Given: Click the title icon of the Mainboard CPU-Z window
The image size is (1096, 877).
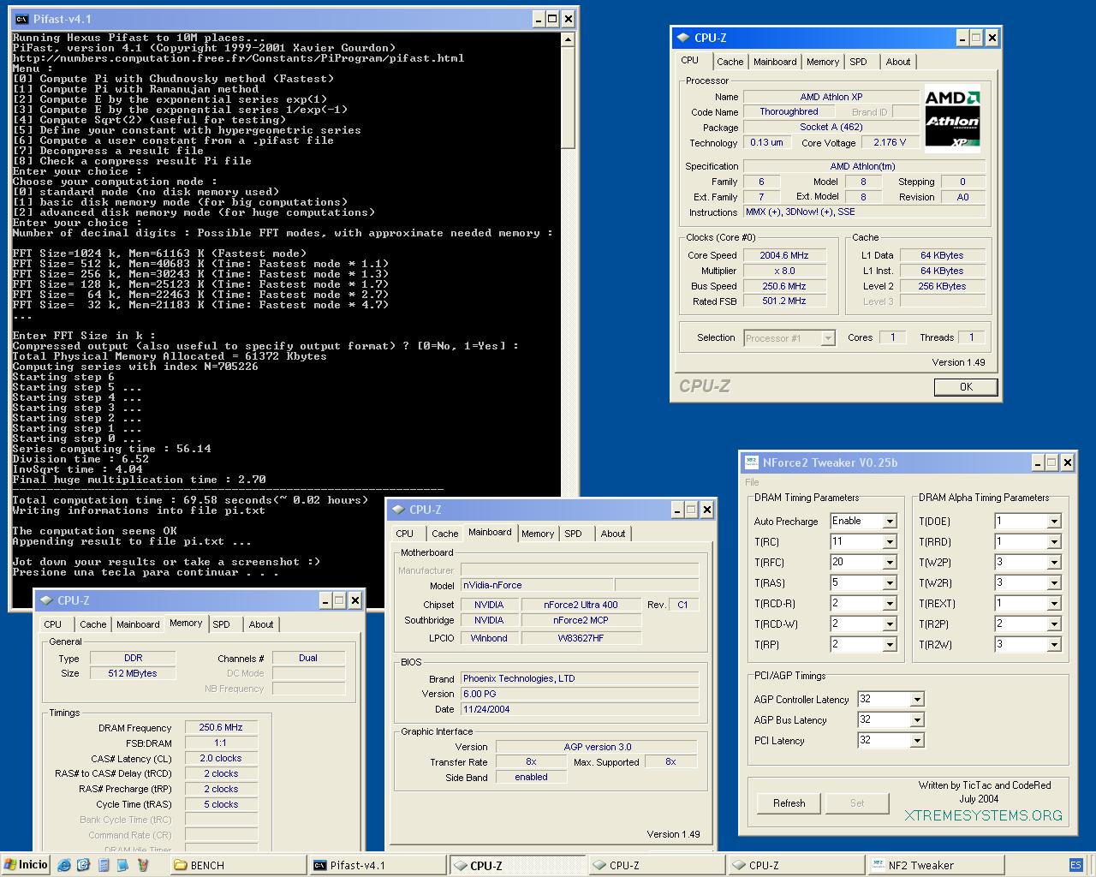Looking at the screenshot, I should pos(397,510).
